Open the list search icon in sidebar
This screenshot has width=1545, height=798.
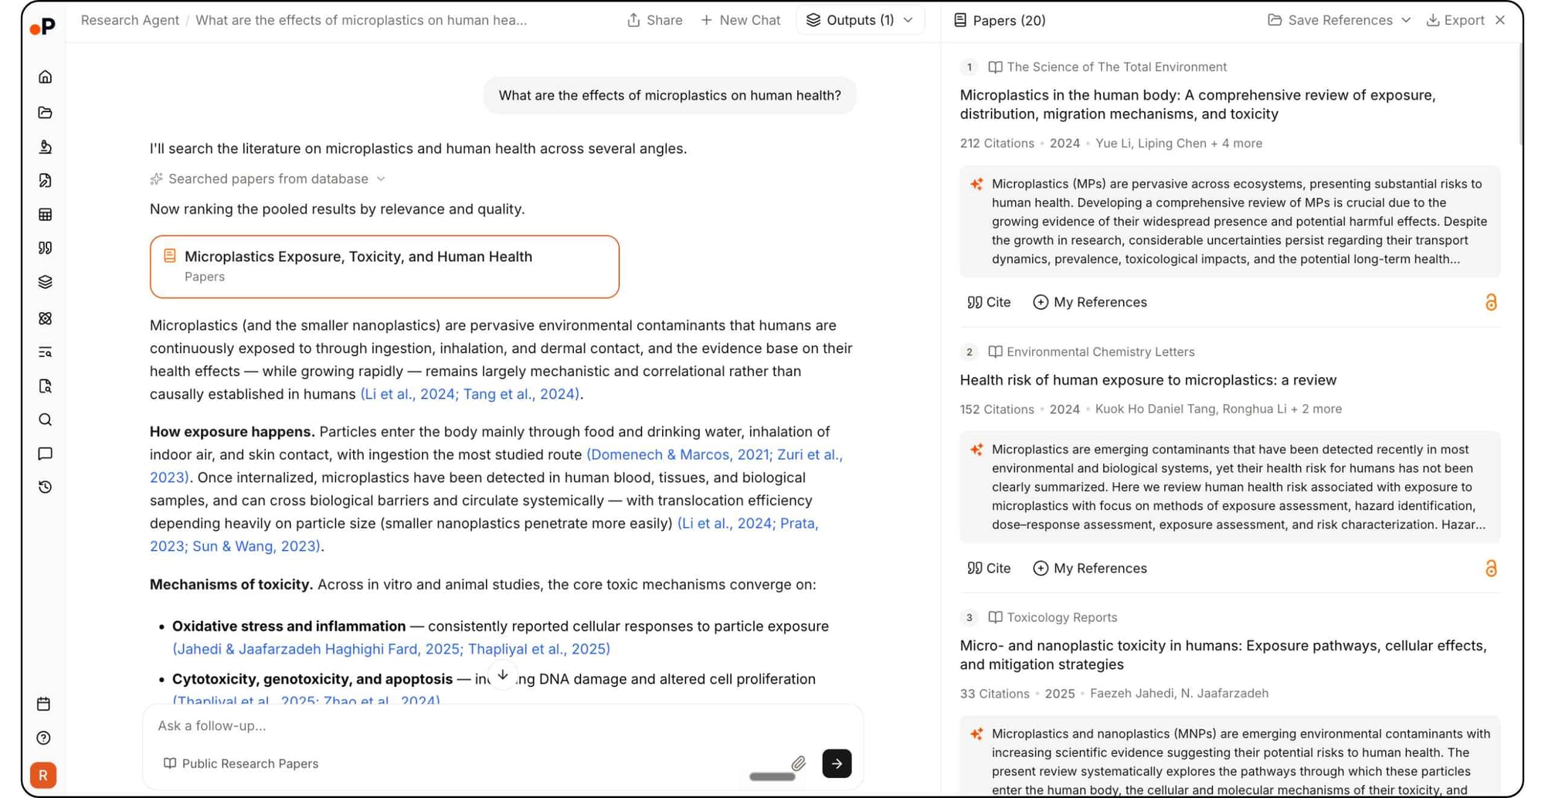[45, 352]
